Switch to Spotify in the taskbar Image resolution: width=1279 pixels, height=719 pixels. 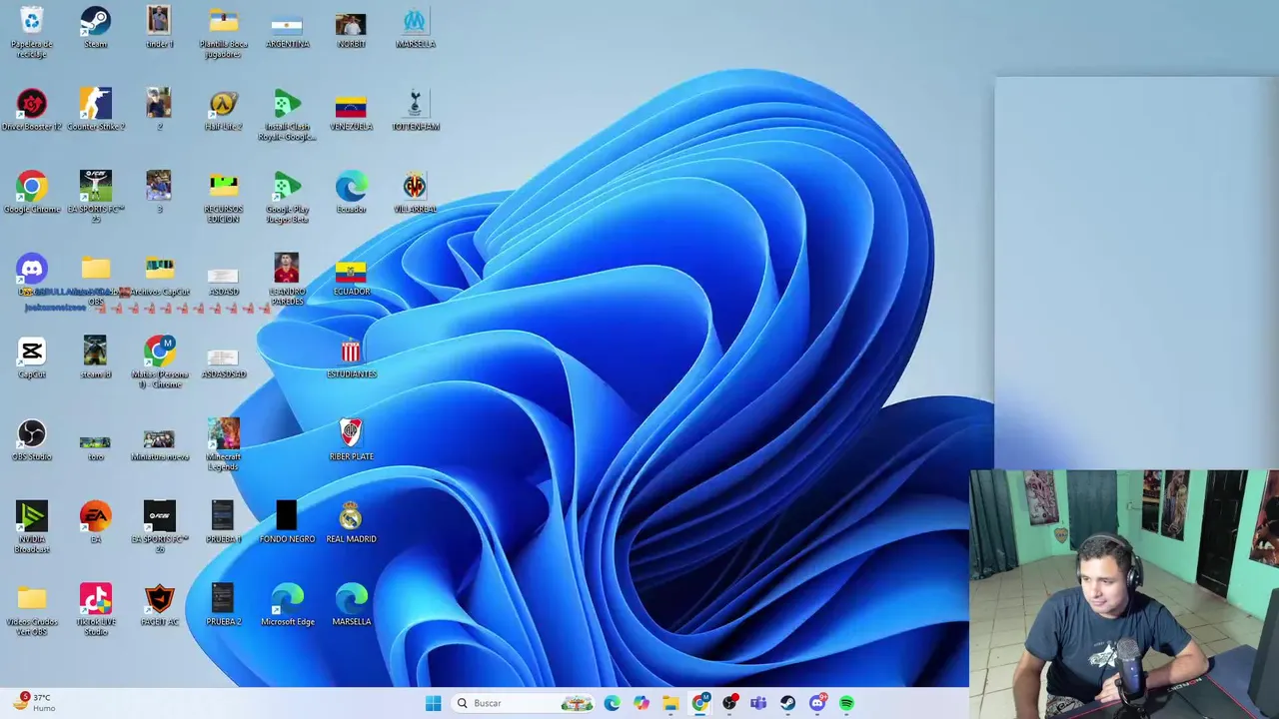[x=846, y=703]
